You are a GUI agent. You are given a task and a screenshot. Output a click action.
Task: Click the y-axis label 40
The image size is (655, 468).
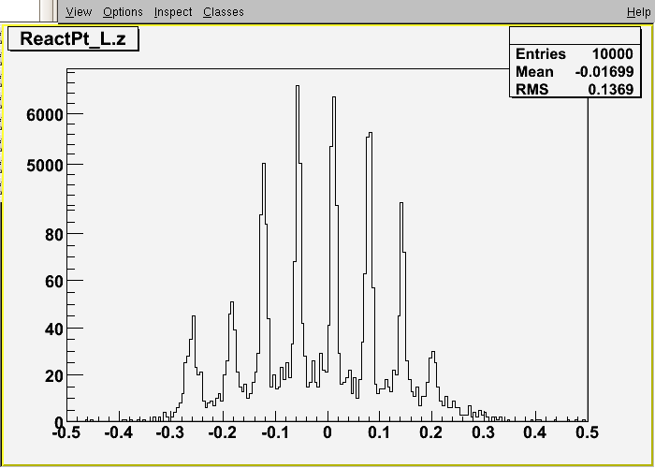pos(54,329)
